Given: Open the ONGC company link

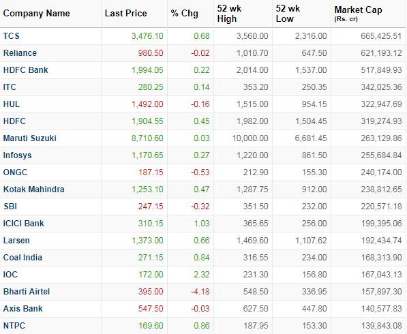Looking at the screenshot, I should [15, 172].
